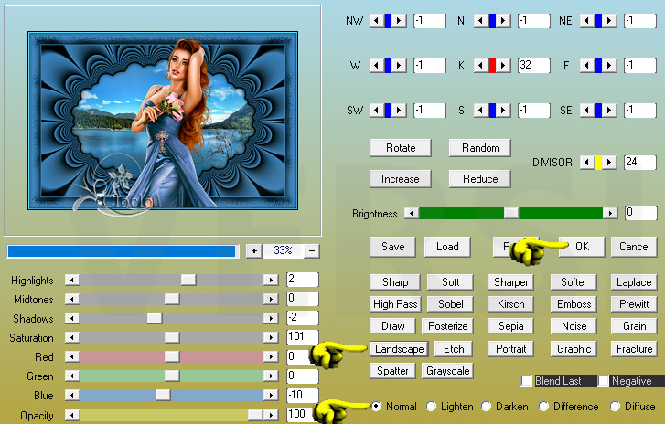Apply the Landscape preset
665x424 pixels.
point(399,349)
